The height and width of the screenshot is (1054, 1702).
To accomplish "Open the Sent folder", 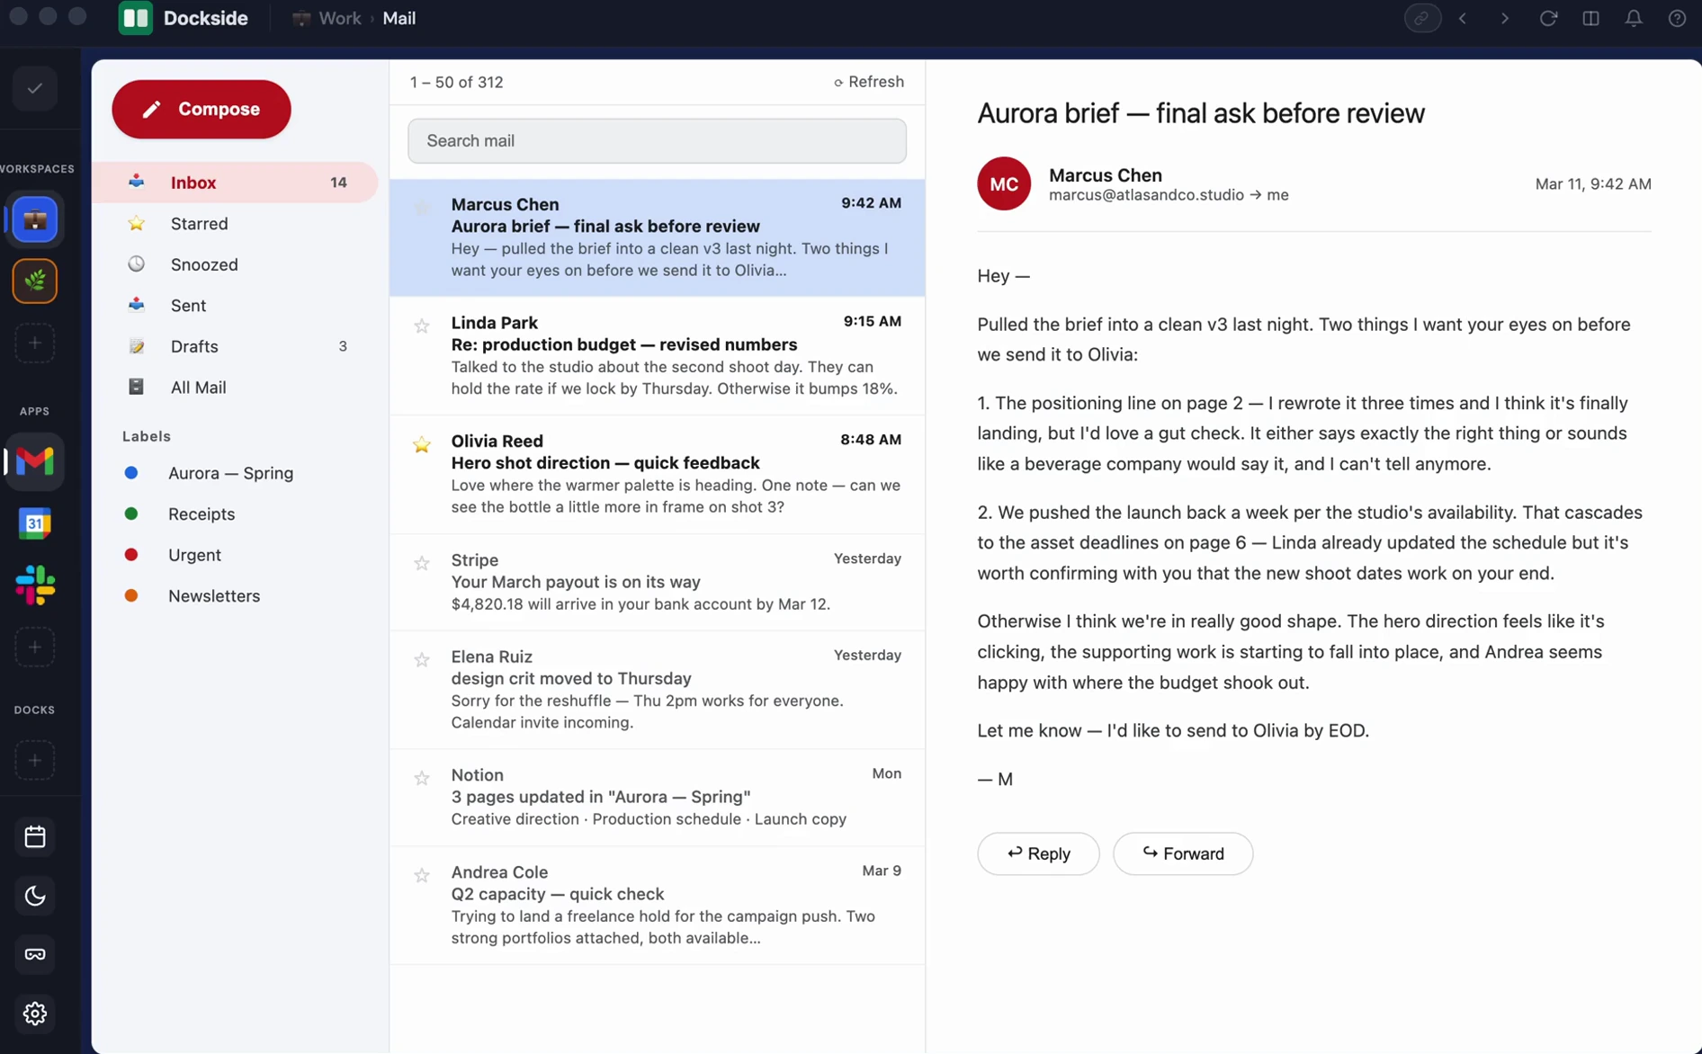I will pos(236,306).
